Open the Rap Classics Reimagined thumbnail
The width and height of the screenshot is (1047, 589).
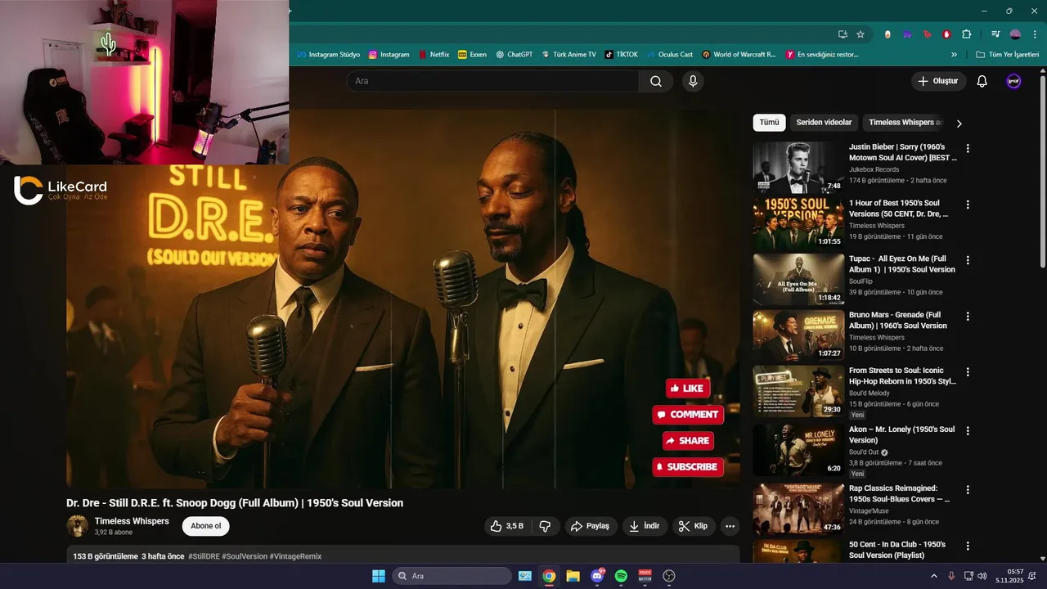coord(798,509)
